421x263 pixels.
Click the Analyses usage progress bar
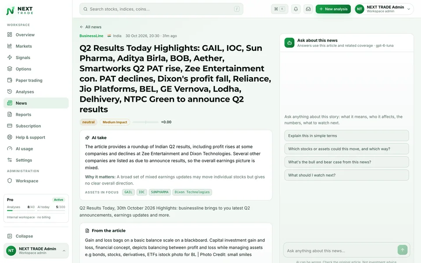[21, 211]
